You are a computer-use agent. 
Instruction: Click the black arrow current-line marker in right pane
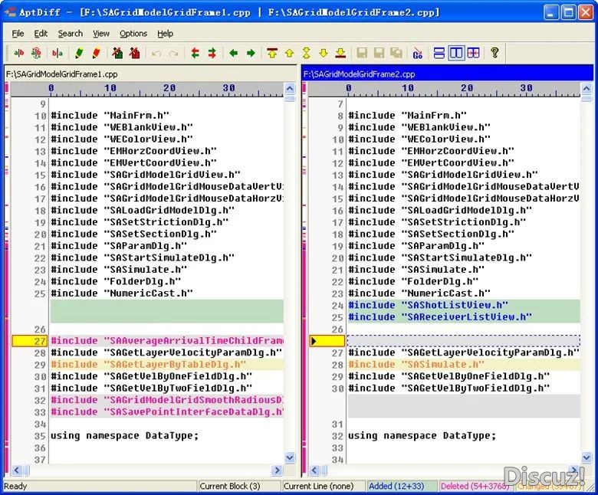(x=314, y=341)
